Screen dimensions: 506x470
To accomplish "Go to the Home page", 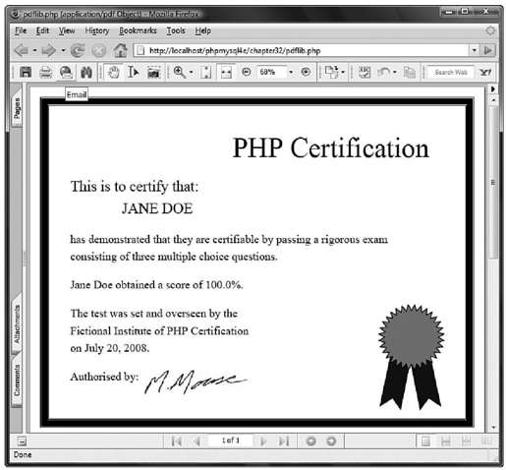I will 120,50.
